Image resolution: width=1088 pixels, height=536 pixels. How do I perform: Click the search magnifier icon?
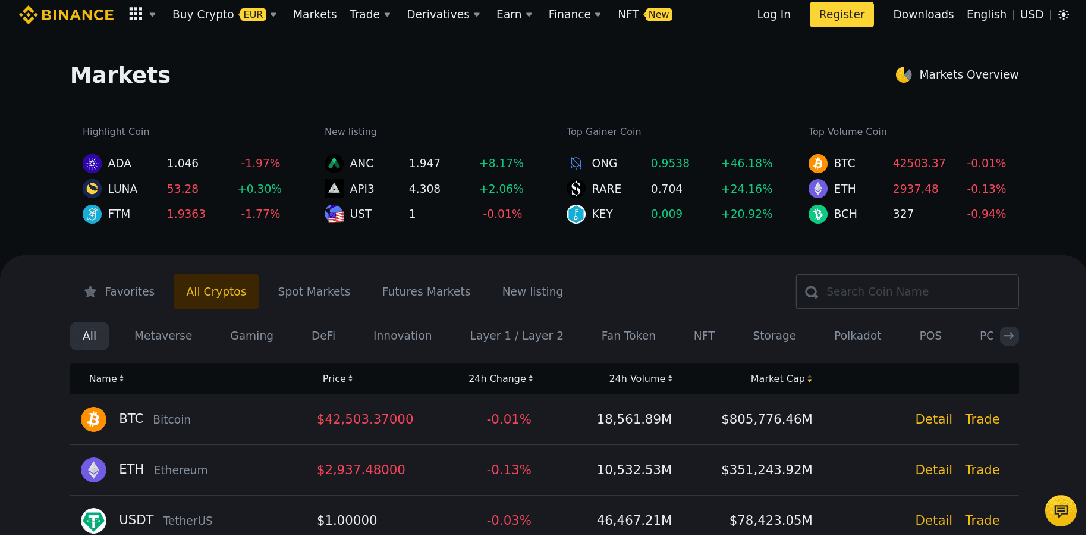pyautogui.click(x=812, y=292)
